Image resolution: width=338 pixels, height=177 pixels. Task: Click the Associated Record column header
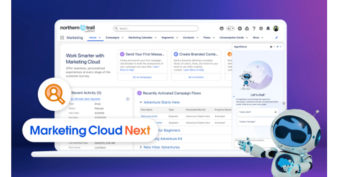[x=196, y=110]
